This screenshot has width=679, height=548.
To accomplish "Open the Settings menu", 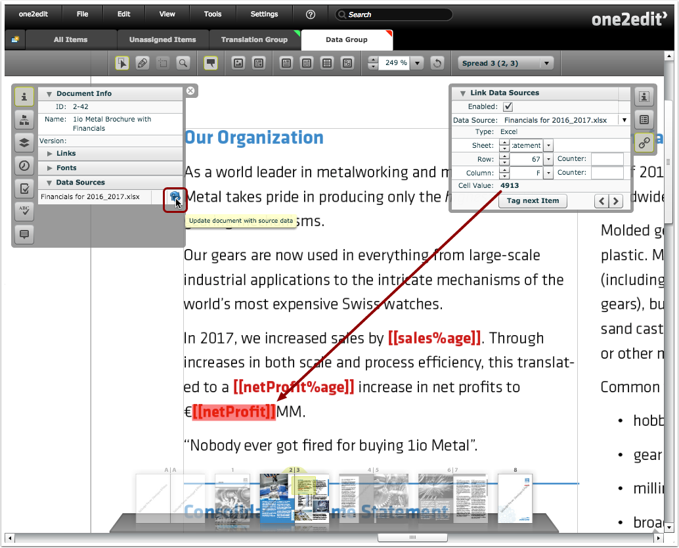I will (264, 14).
